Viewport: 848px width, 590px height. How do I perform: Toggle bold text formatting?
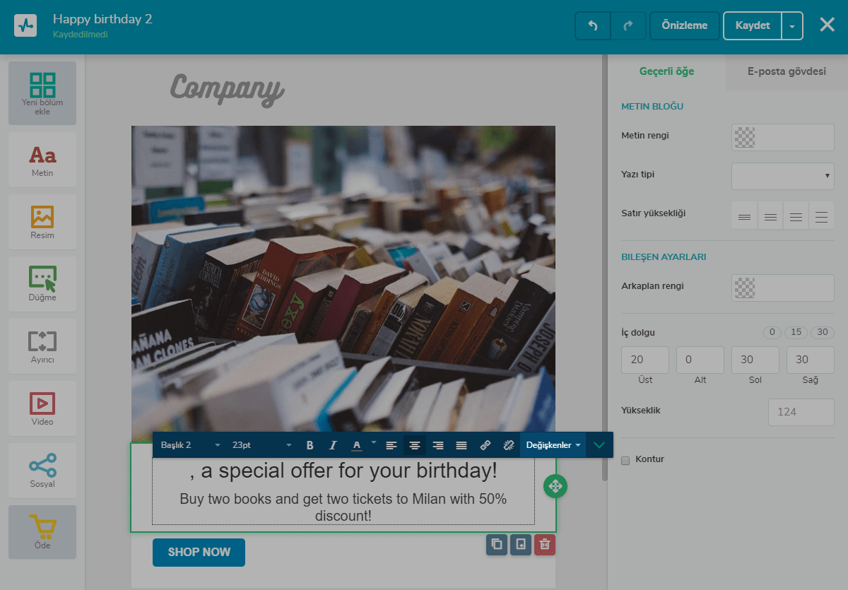click(310, 445)
